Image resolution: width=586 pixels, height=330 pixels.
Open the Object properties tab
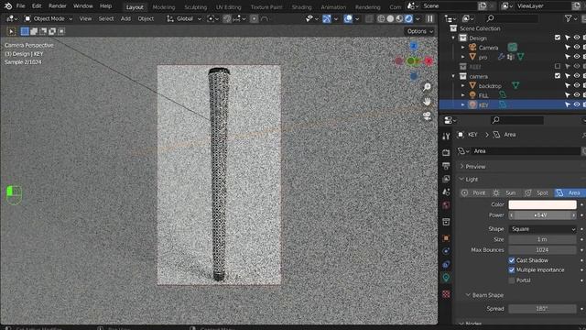pos(446,238)
